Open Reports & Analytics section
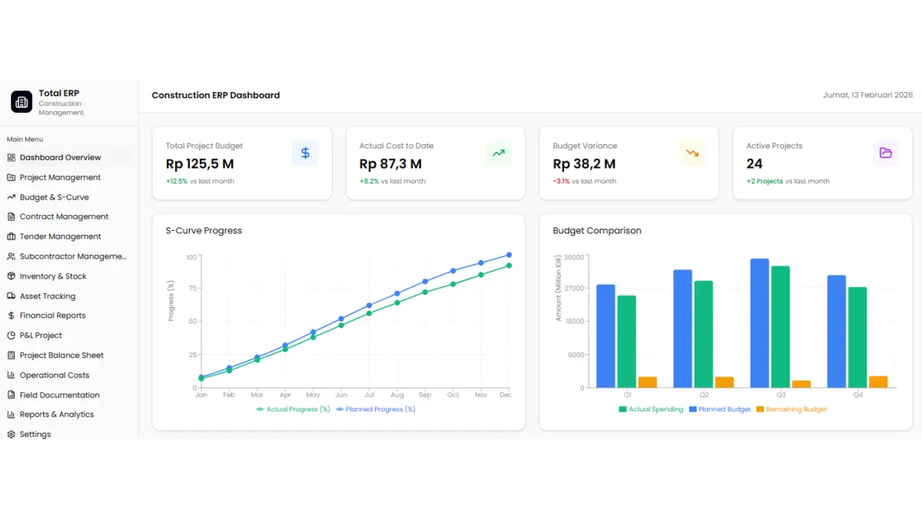The width and height of the screenshot is (922, 518). pos(56,414)
